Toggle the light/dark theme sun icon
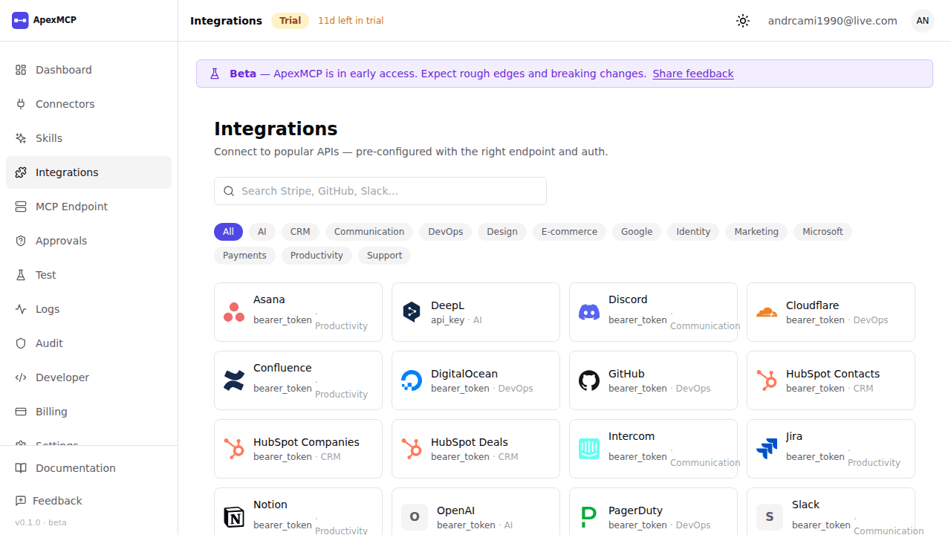 (x=743, y=21)
